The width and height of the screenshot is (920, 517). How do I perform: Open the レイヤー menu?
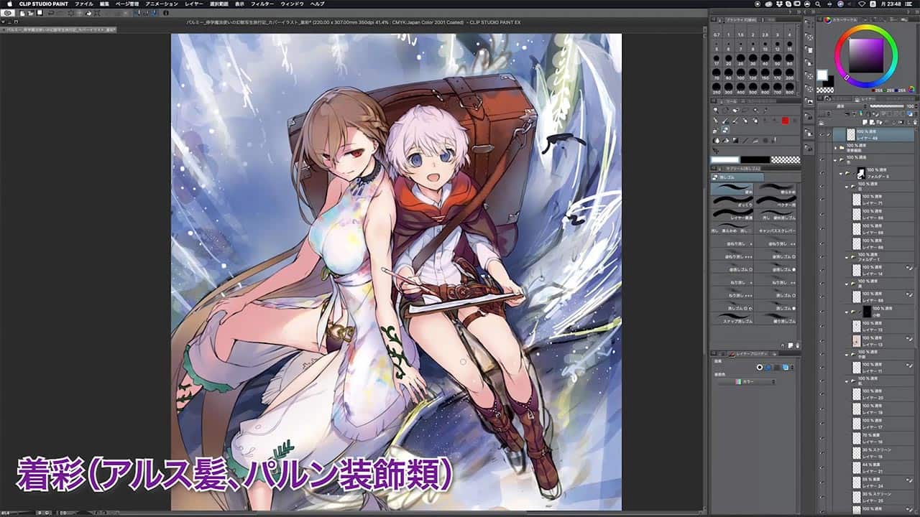pyautogui.click(x=195, y=4)
